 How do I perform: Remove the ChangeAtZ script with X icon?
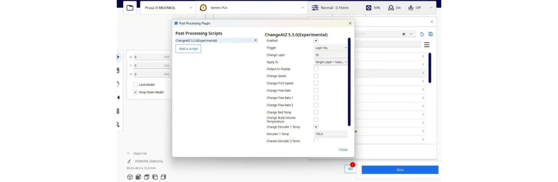255,40
